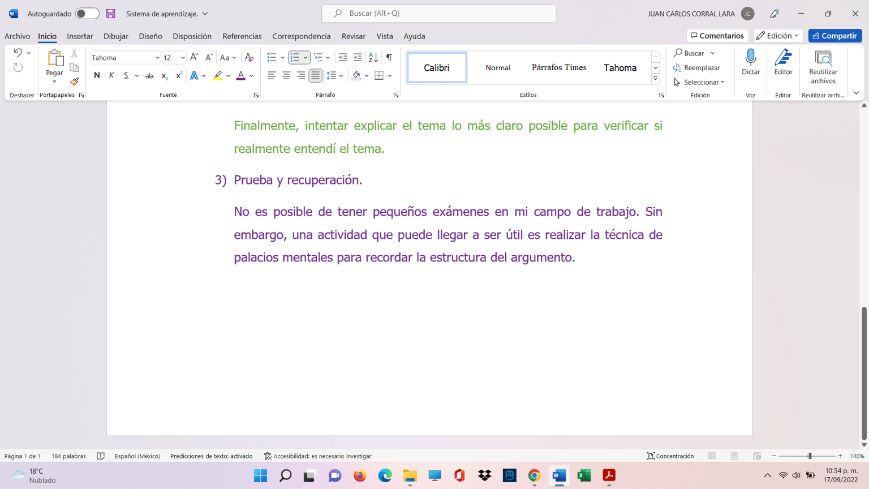869x489 pixels.
Task: Apply strikethrough formatting
Action: (x=149, y=75)
